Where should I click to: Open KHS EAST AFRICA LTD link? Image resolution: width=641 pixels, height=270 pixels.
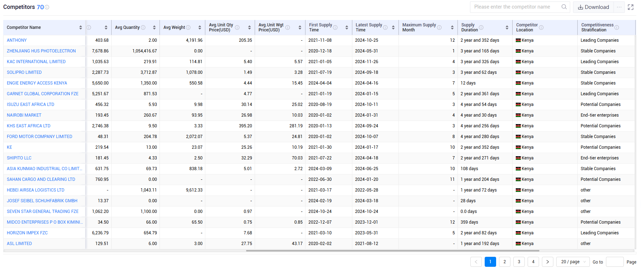tap(29, 126)
